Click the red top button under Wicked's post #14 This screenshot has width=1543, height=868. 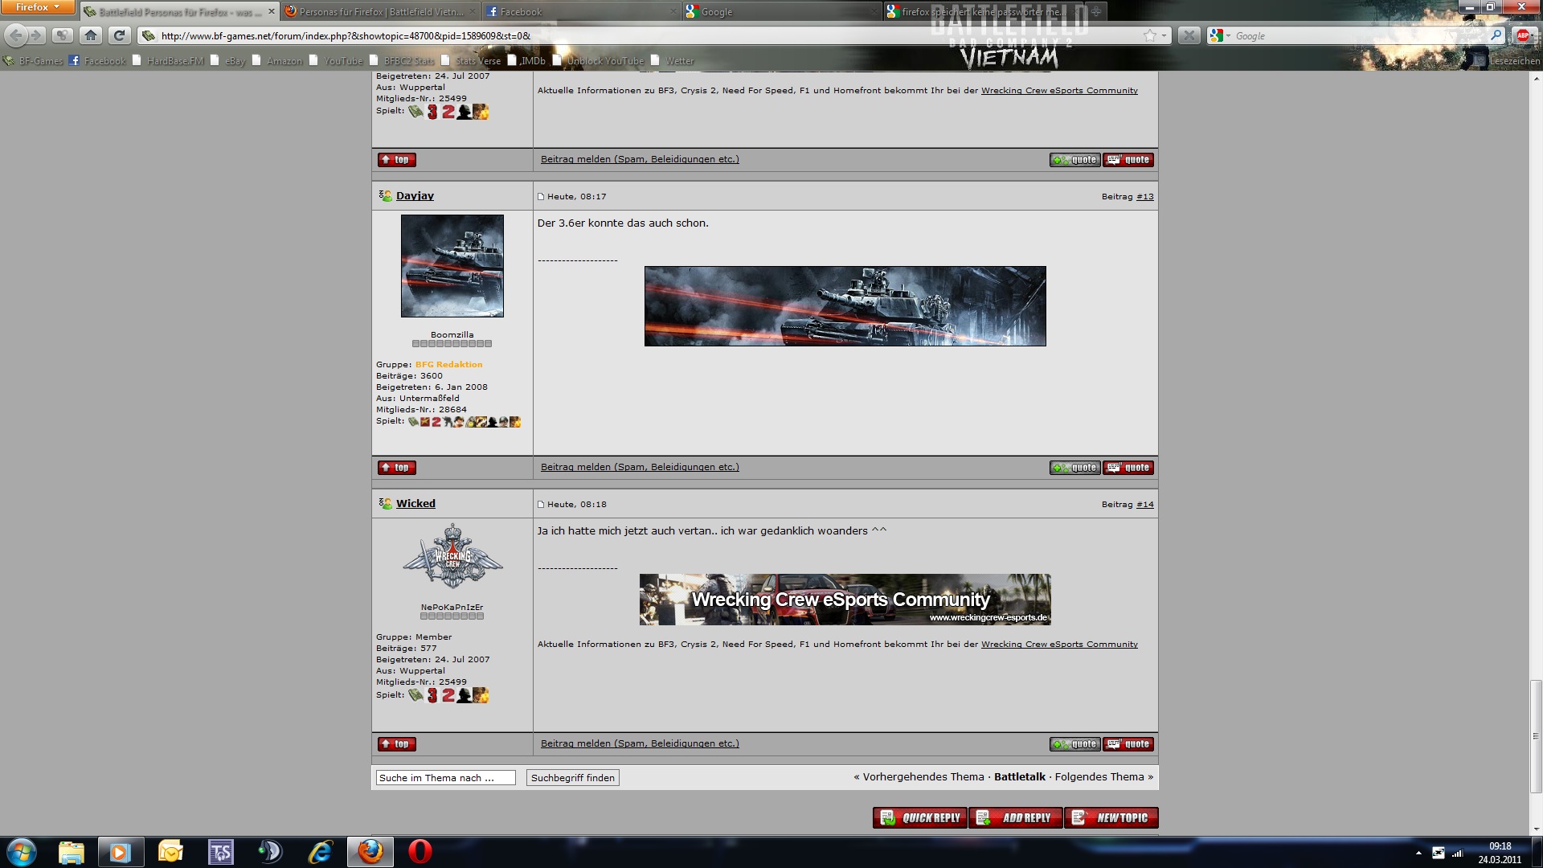tap(397, 744)
